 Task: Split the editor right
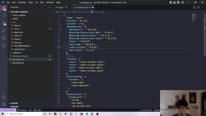pos(198,7)
